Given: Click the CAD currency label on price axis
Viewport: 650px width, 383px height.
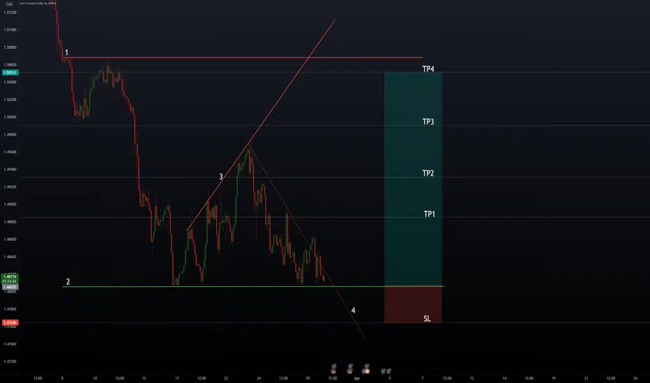Looking at the screenshot, I should pos(9,3).
